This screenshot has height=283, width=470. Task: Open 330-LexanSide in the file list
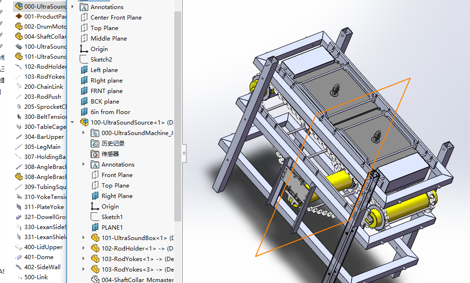(45, 227)
